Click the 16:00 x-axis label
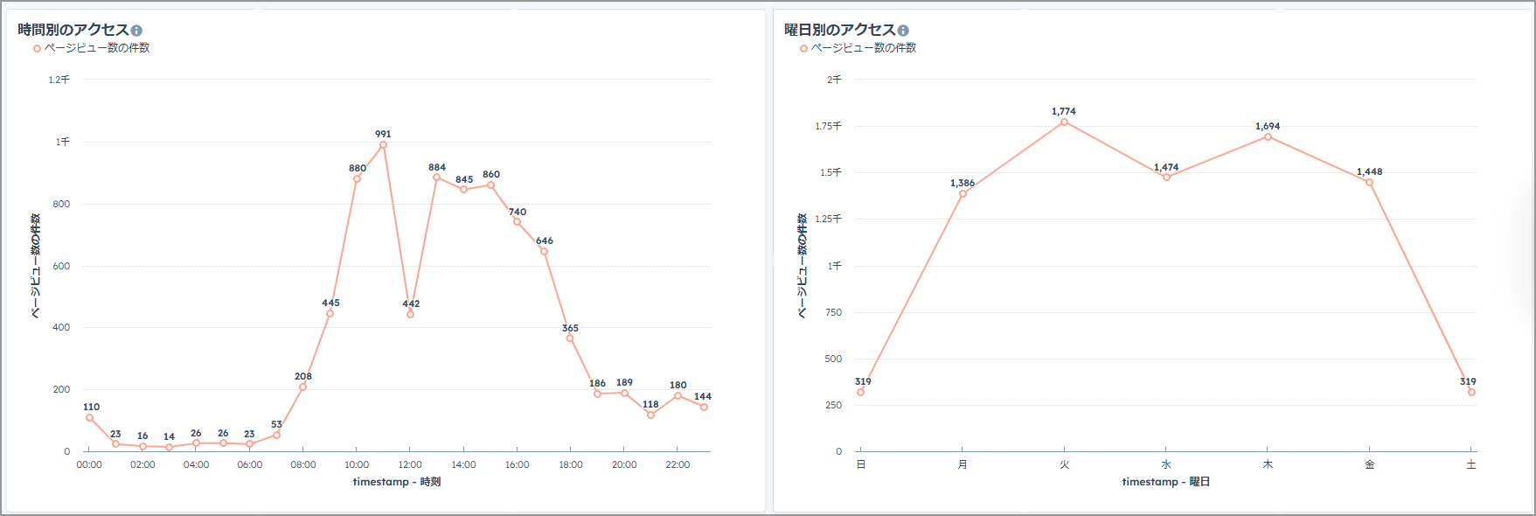Screen dimensions: 1536x516 pyautogui.click(x=517, y=465)
